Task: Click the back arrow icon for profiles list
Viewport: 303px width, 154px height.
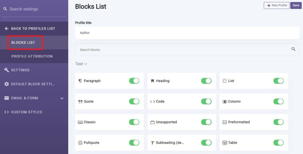Action: (7, 29)
